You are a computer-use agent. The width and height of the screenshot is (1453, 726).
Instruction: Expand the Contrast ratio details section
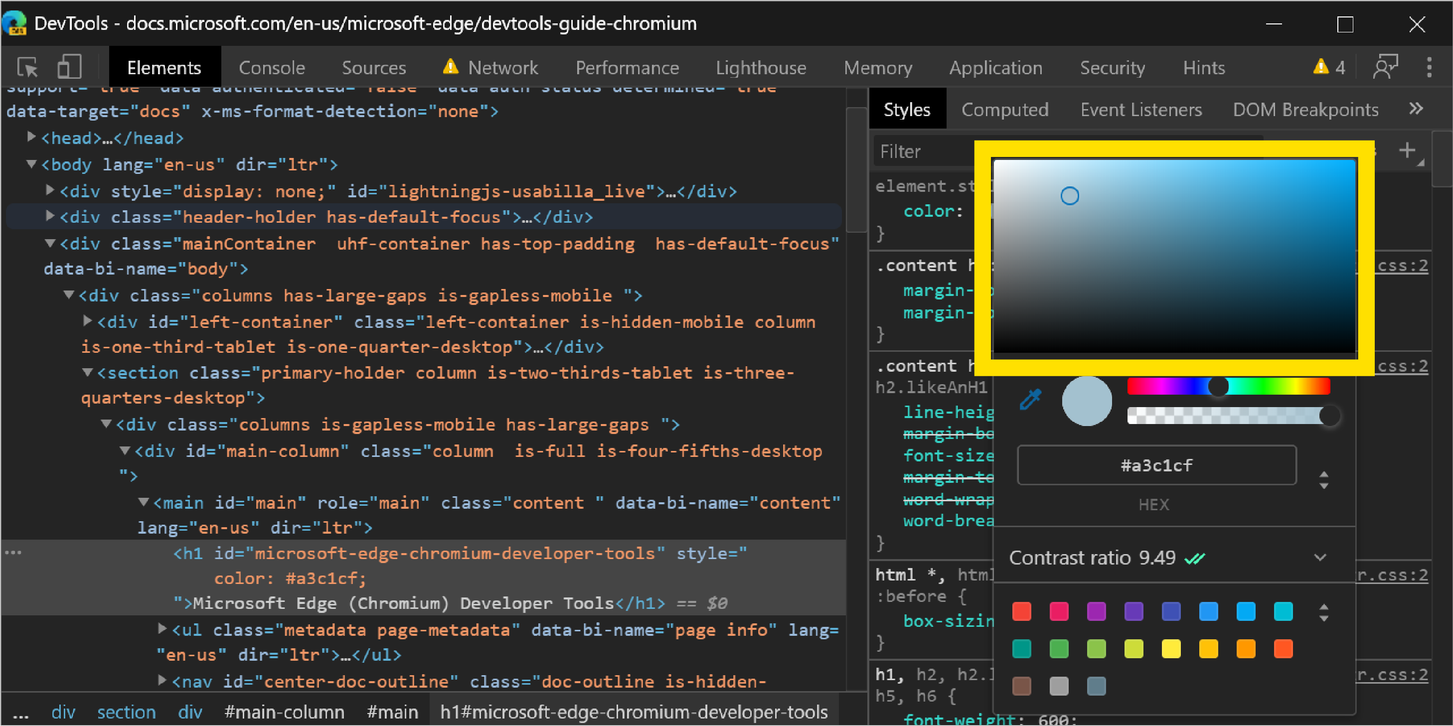1321,558
